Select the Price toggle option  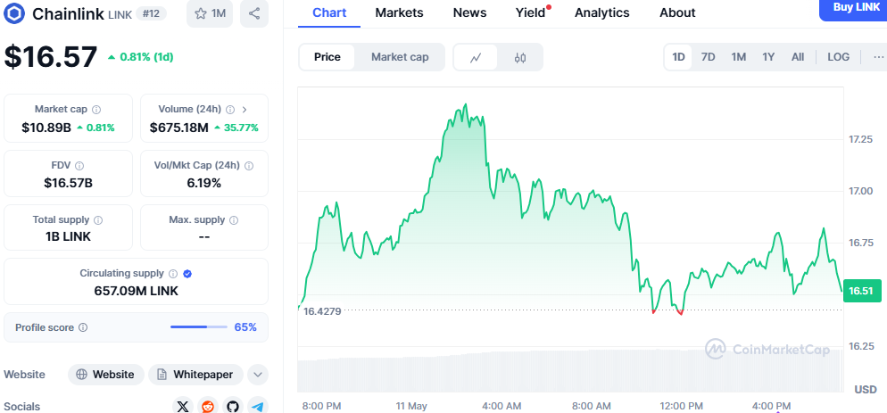coord(327,57)
